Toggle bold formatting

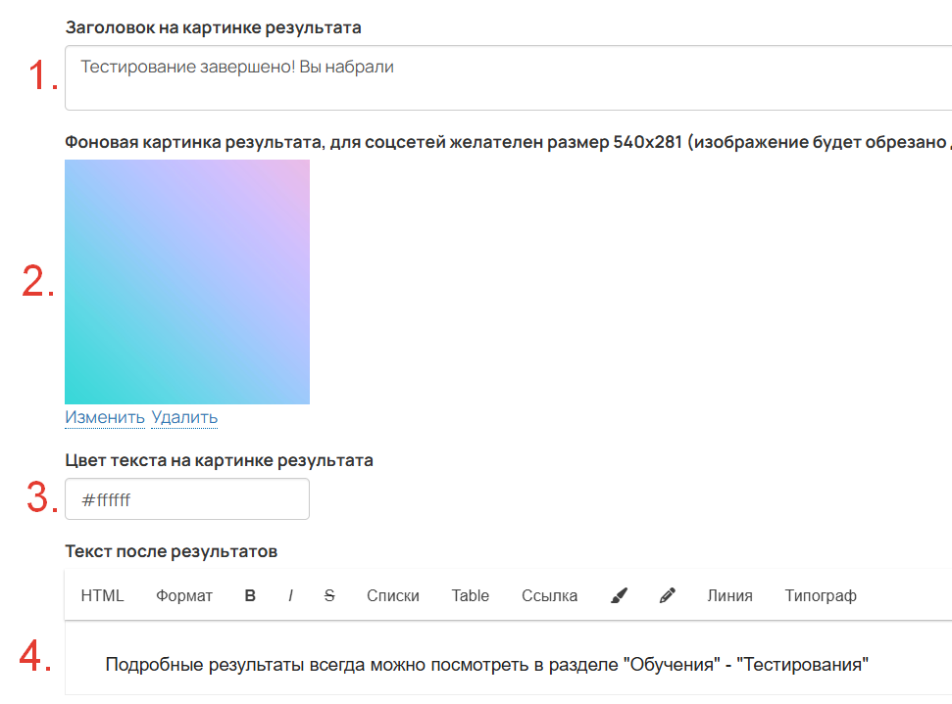pos(250,595)
